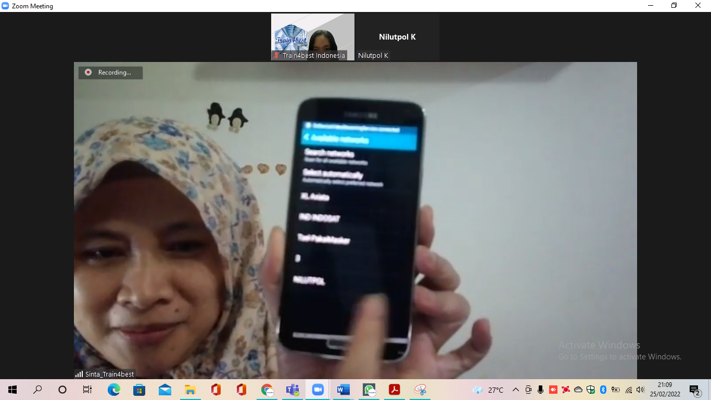Viewport: 711px width, 400px height.
Task: Select the Train4best Indonesia participant thumbnail
Action: [x=312, y=37]
